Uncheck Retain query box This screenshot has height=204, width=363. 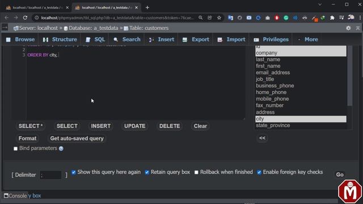point(147,172)
